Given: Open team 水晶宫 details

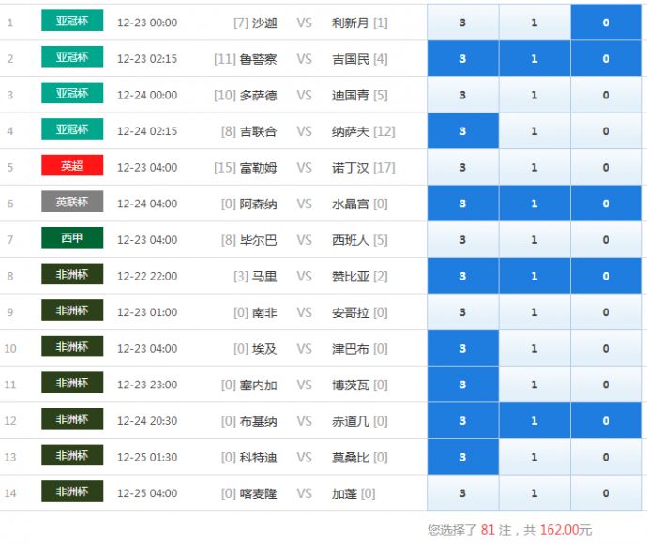Looking at the screenshot, I should pyautogui.click(x=352, y=204).
